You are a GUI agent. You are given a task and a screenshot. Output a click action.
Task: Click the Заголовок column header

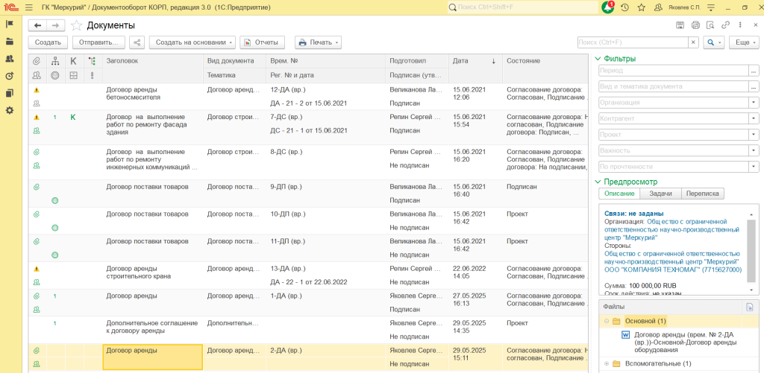pos(152,61)
